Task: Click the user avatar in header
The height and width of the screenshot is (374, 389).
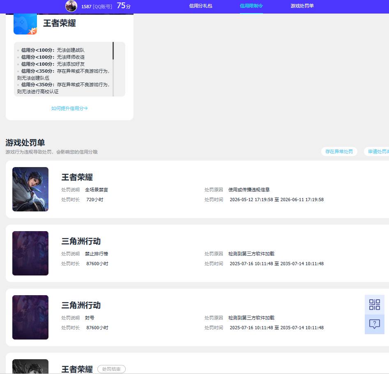Action: (71, 6)
